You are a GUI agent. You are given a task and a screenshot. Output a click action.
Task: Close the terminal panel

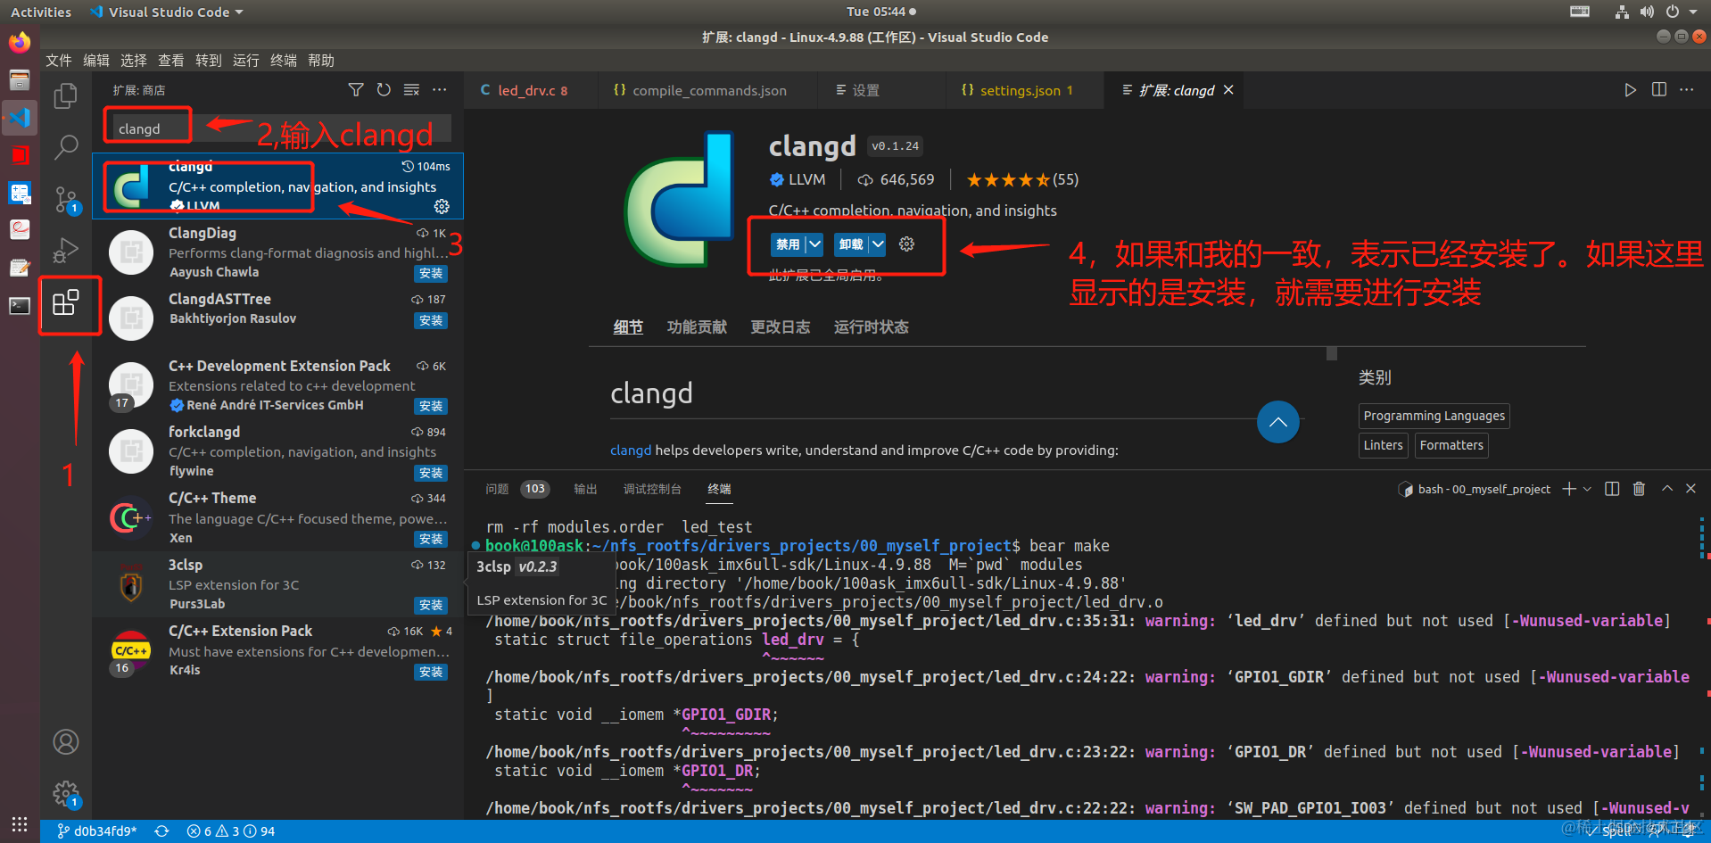[x=1690, y=489]
